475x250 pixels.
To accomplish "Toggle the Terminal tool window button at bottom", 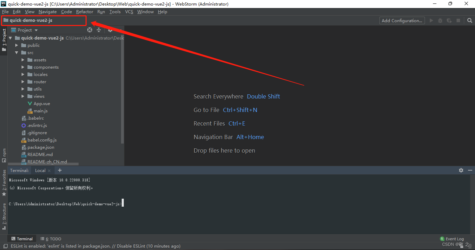I will 22,239.
